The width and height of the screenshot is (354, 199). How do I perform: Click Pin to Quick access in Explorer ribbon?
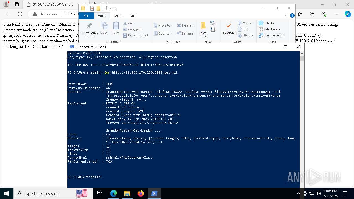click(89, 30)
